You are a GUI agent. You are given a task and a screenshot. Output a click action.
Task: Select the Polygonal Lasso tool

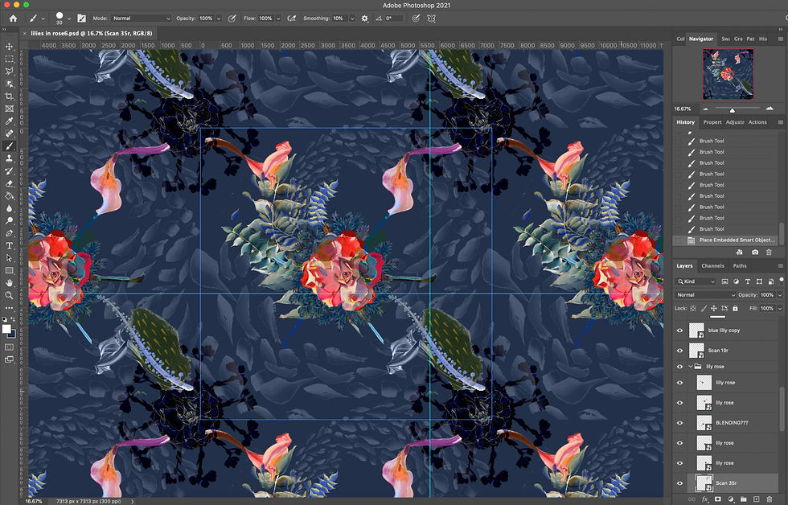coord(9,72)
